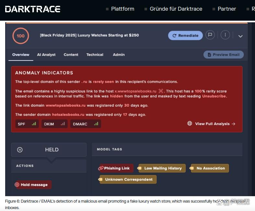The height and width of the screenshot is (211, 255).
Task: Click the MODEL TAGS heading
Action: tap(109, 149)
